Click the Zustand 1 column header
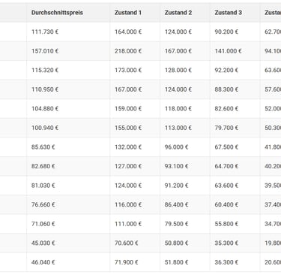 [128, 13]
